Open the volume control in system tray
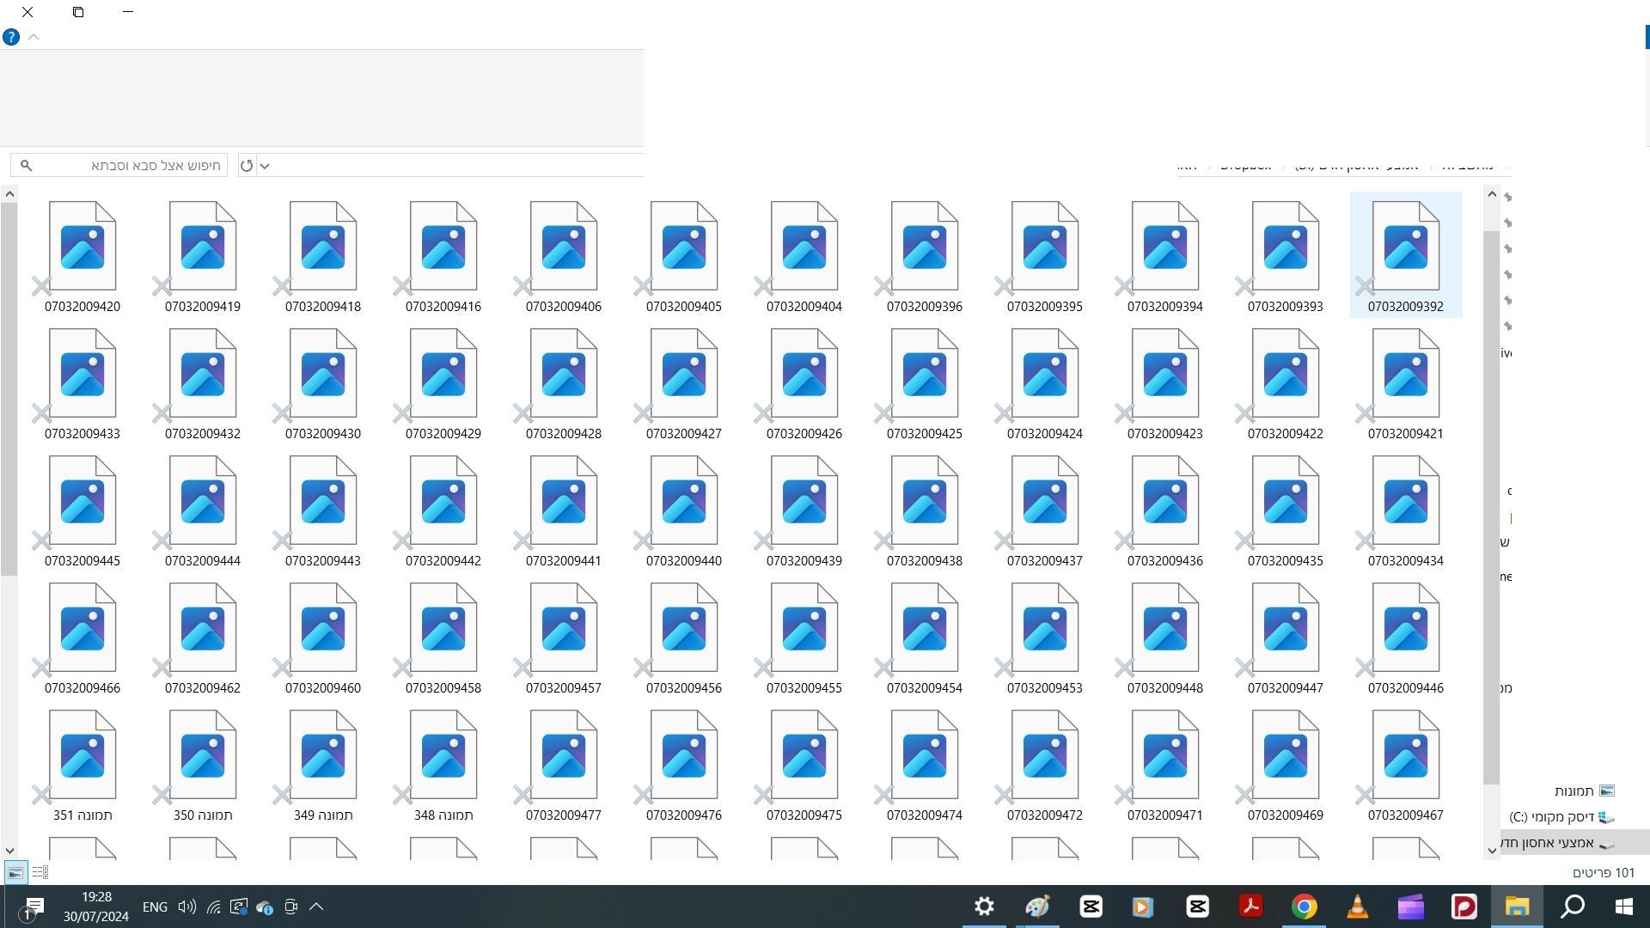Image resolution: width=1650 pixels, height=928 pixels. point(186,907)
